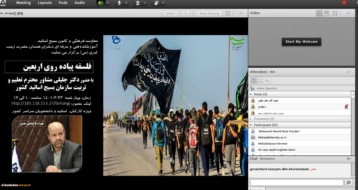The height and width of the screenshot is (190, 358).
Task: Open the Video pod options menu
Action: [x=349, y=13]
